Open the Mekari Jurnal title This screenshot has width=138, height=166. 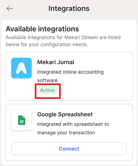click(x=56, y=62)
